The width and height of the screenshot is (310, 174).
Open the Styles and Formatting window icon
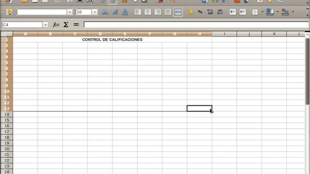click(9, 12)
